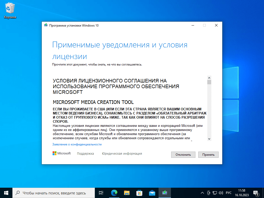264x198 pixels.
Task: Open Task View from the taskbar
Action: 101,193
